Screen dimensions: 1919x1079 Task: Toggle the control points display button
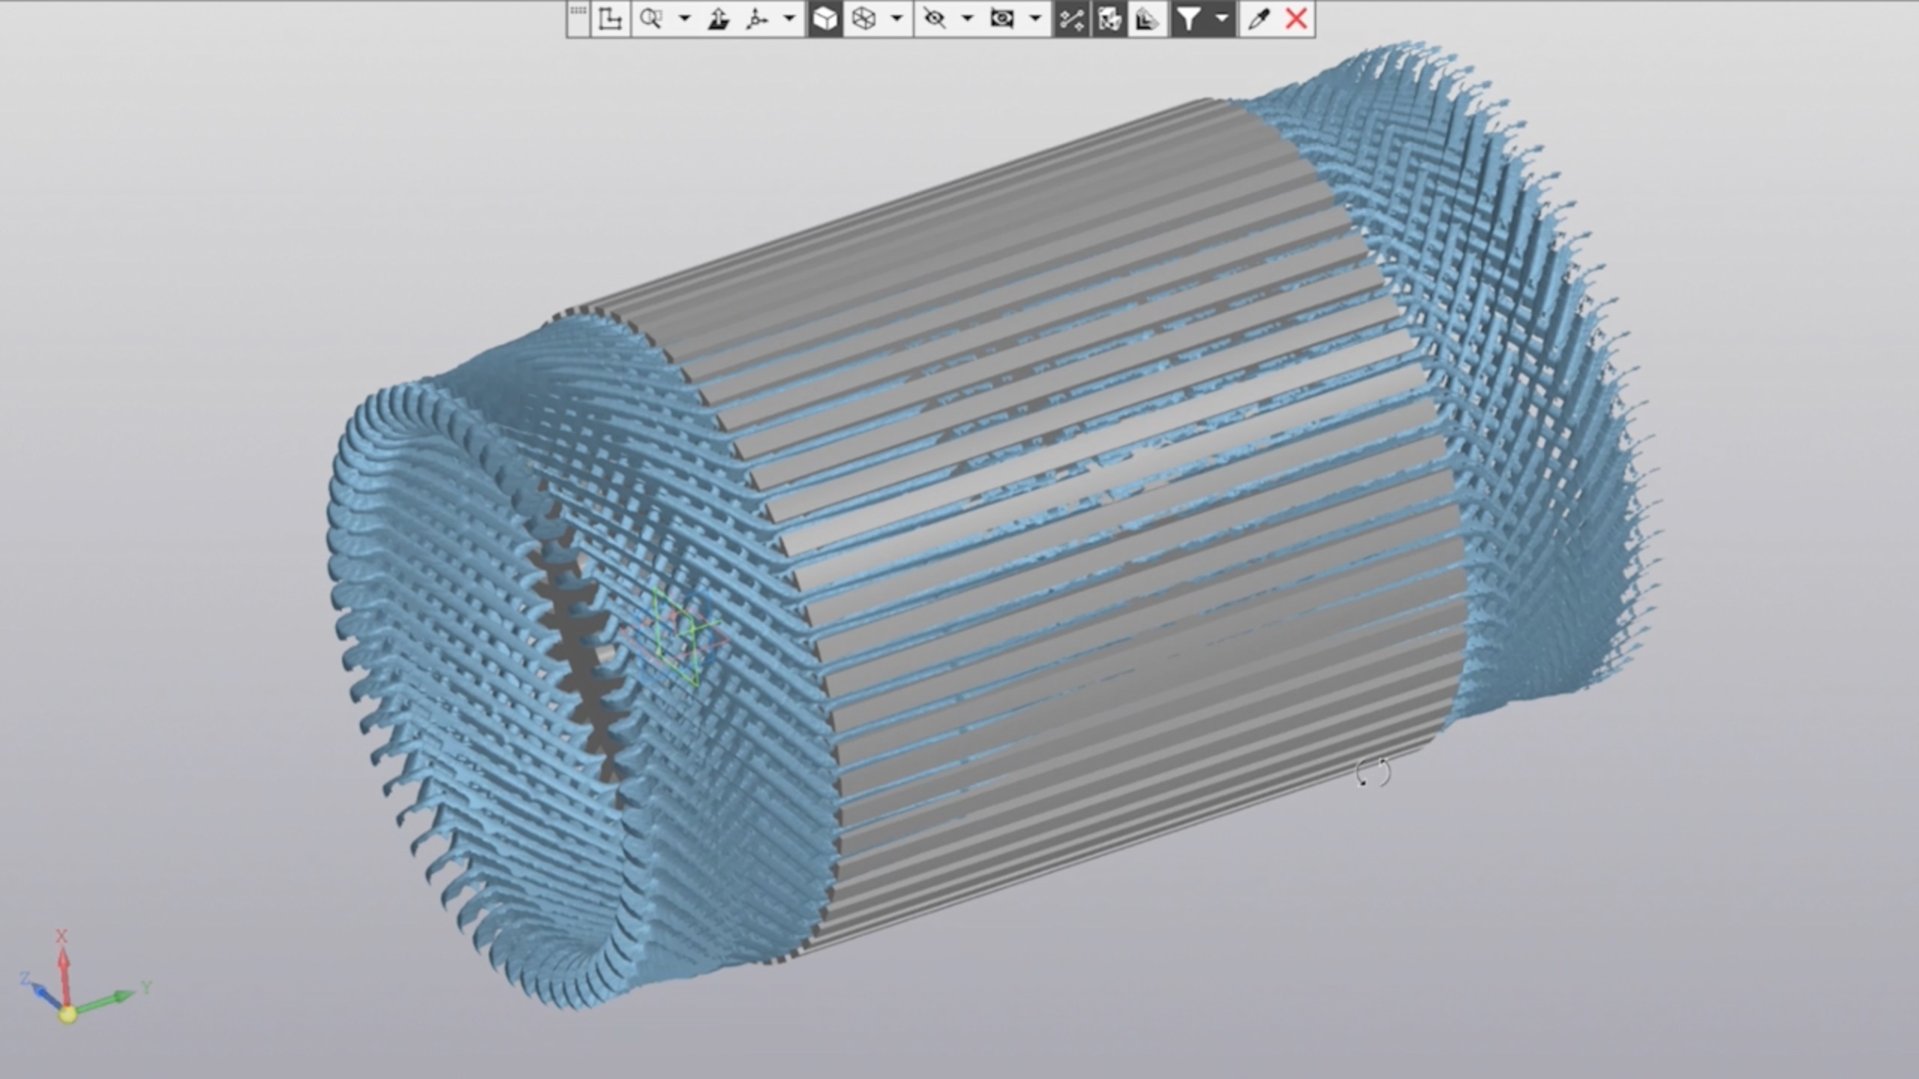click(x=1070, y=19)
